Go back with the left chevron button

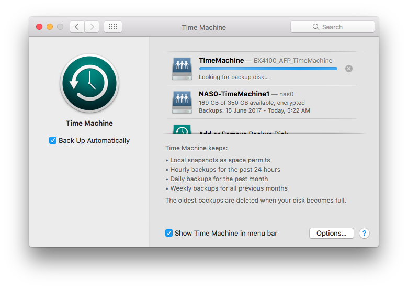(77, 27)
